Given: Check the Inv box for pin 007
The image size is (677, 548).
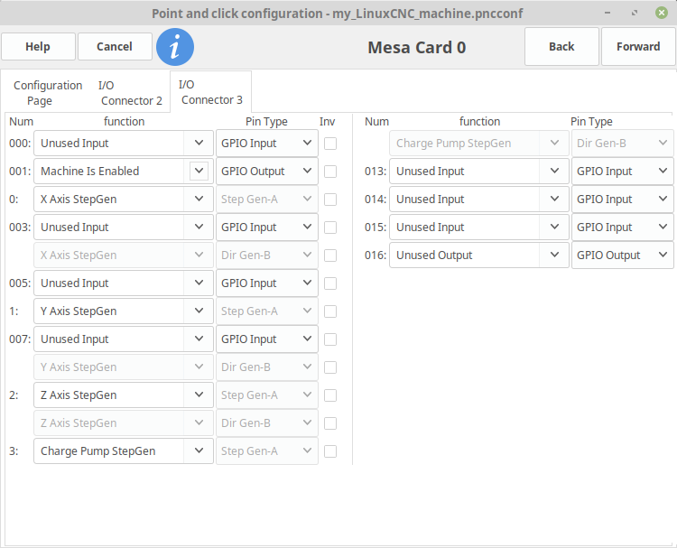Looking at the screenshot, I should [x=330, y=339].
